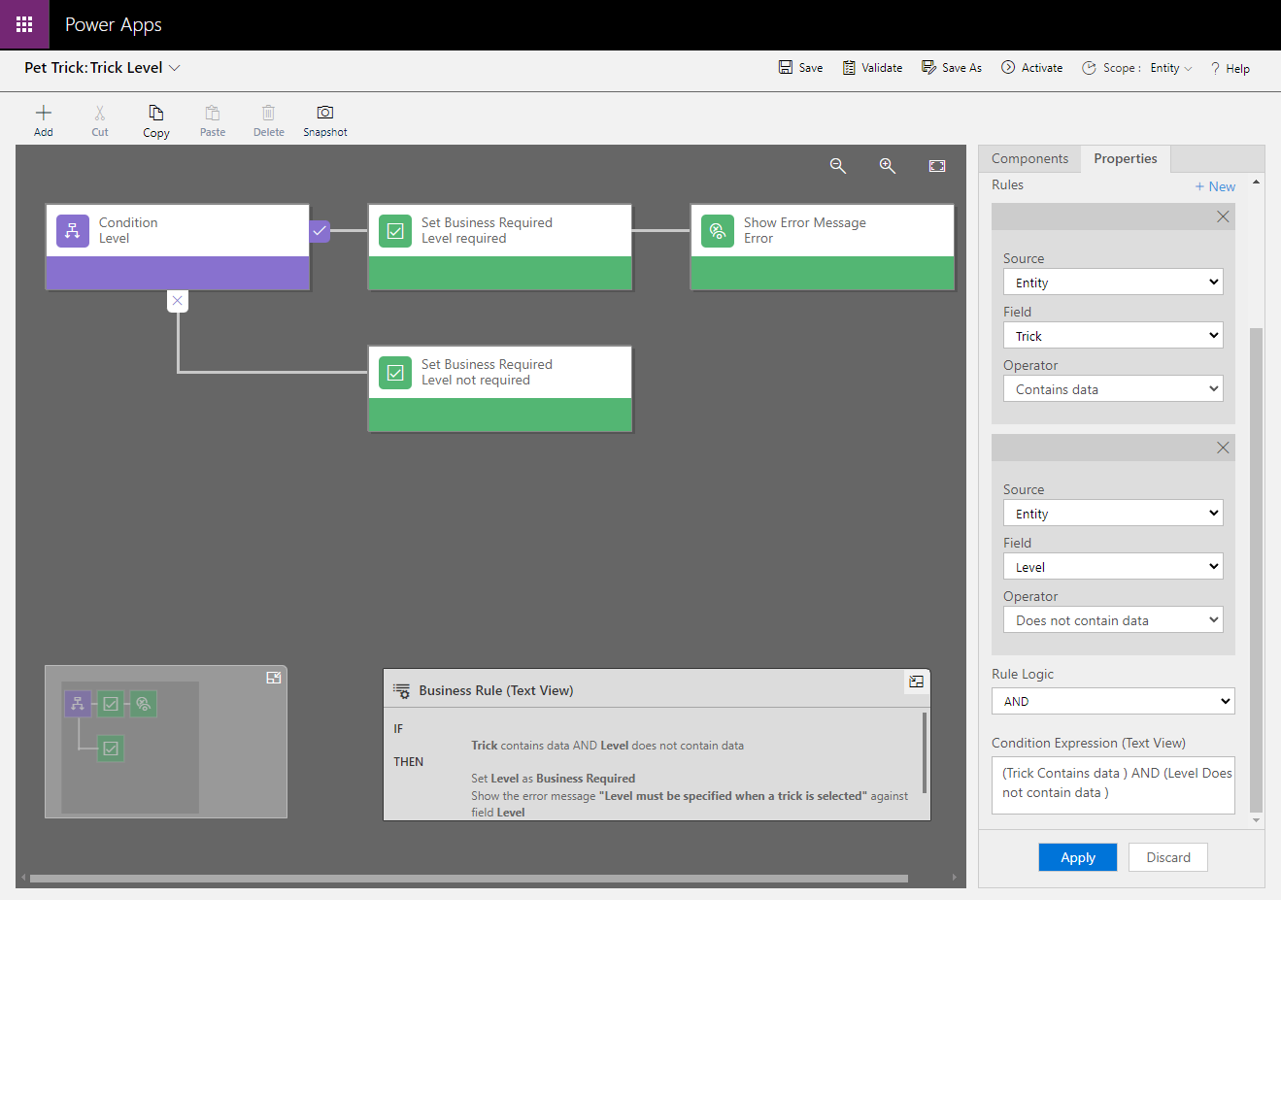Click the minimap overview thumbnail
Viewport: 1281px width, 1098px height.
click(x=130, y=748)
